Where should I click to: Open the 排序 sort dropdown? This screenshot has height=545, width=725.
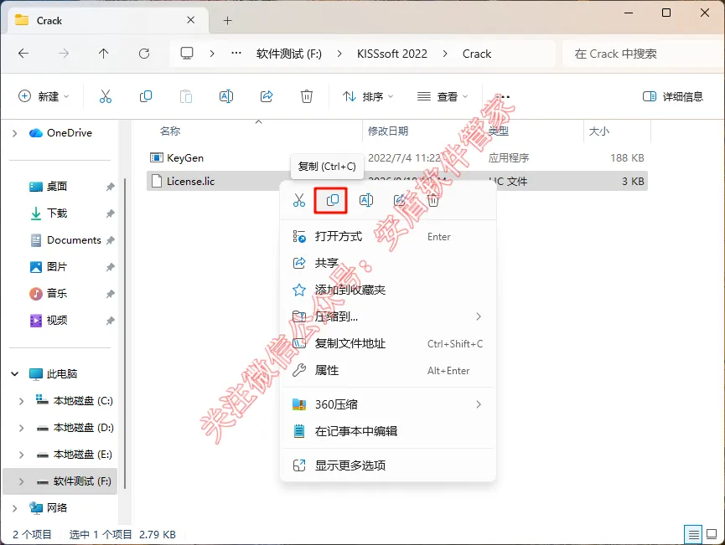click(368, 96)
